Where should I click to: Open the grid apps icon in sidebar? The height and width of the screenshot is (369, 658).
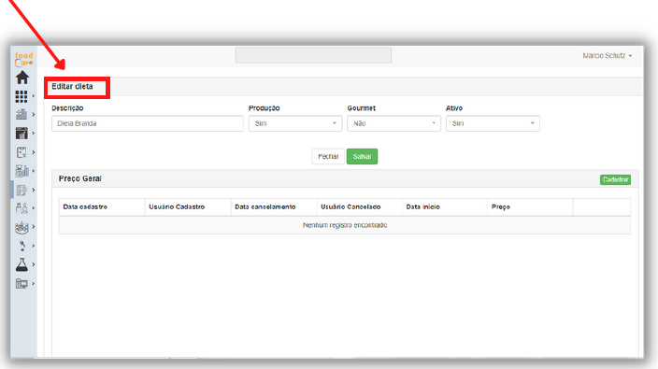(21, 96)
